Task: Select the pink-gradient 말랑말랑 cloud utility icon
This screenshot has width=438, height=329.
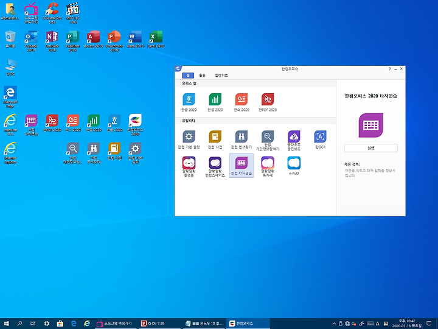Action: click(x=268, y=167)
